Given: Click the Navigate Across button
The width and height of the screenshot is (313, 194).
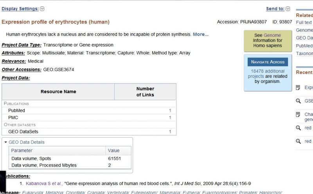Looking at the screenshot, I should point(268,62).
